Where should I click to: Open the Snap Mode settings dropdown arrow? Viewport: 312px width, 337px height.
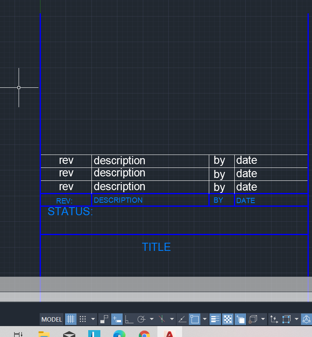point(93,319)
